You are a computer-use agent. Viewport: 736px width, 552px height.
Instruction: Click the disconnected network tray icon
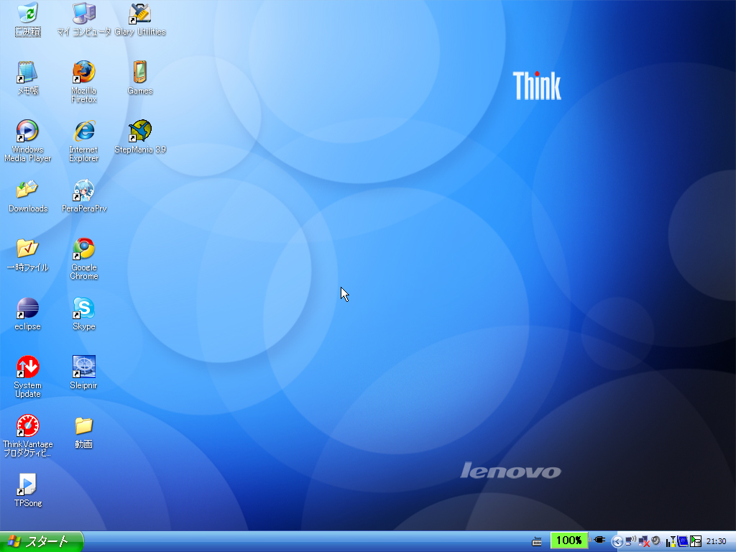[x=643, y=541]
